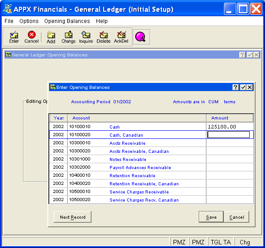Click the Cash, Canadian amount field
265x248 pixels.
tap(228, 135)
